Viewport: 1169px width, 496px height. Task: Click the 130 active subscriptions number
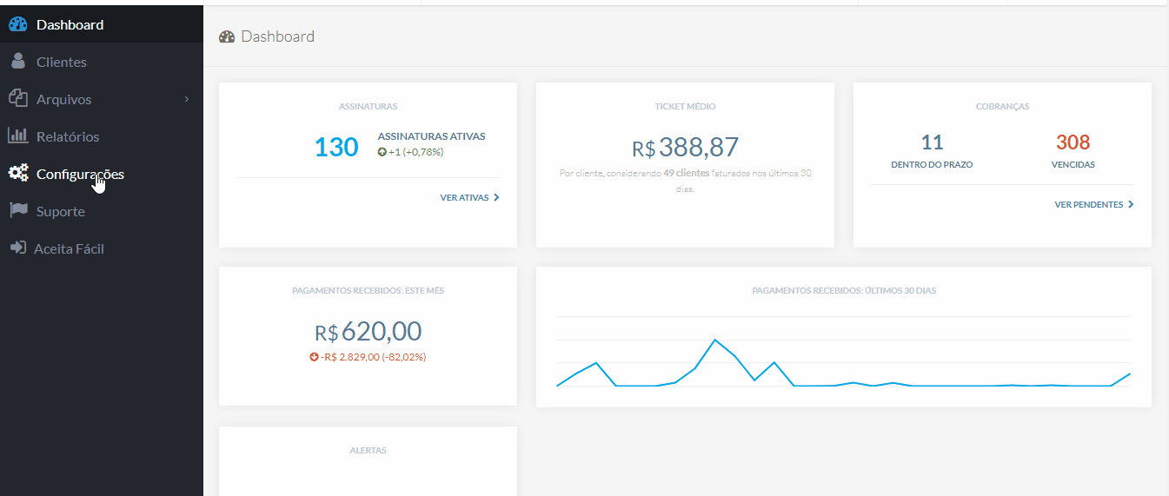(336, 147)
